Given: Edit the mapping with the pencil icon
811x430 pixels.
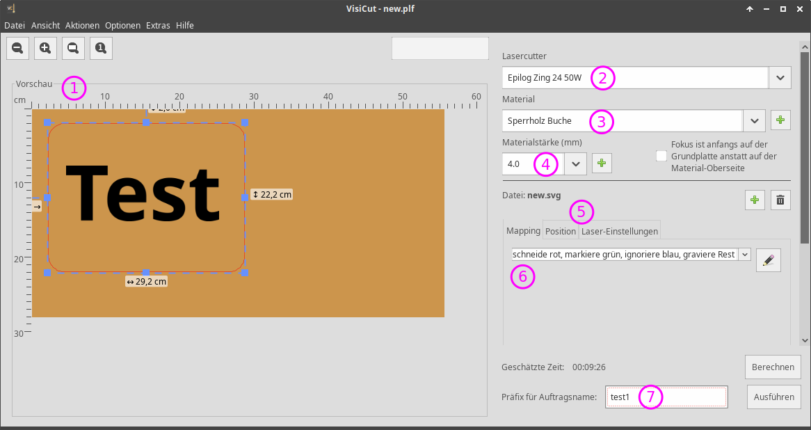Looking at the screenshot, I should (768, 260).
